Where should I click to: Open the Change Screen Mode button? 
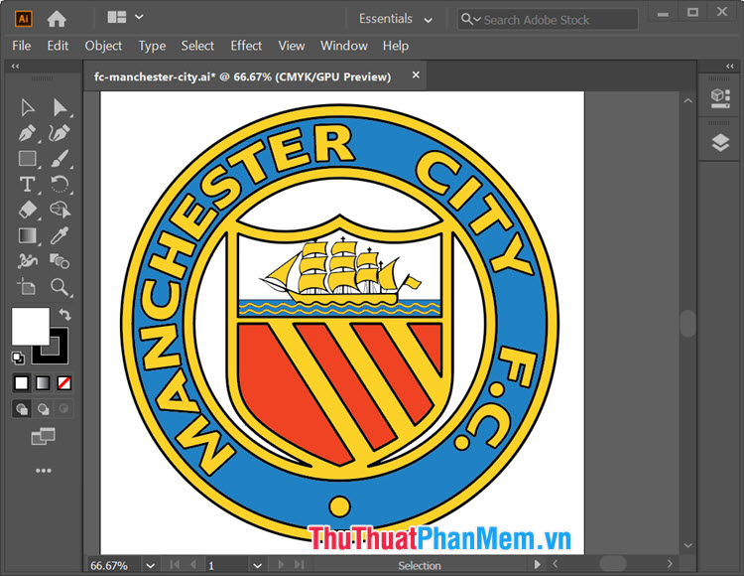(x=44, y=436)
